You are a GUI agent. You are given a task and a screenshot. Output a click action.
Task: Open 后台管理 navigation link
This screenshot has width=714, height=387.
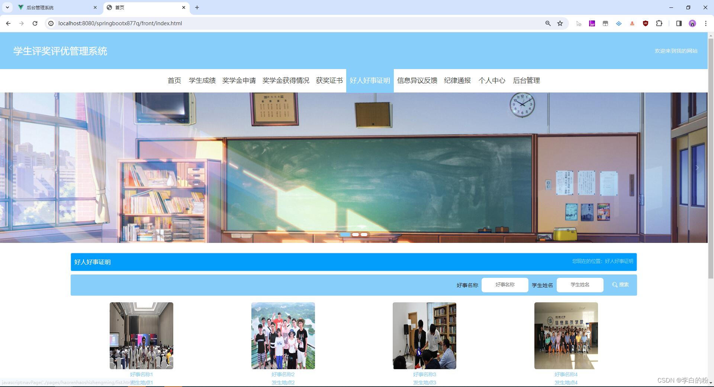point(527,81)
